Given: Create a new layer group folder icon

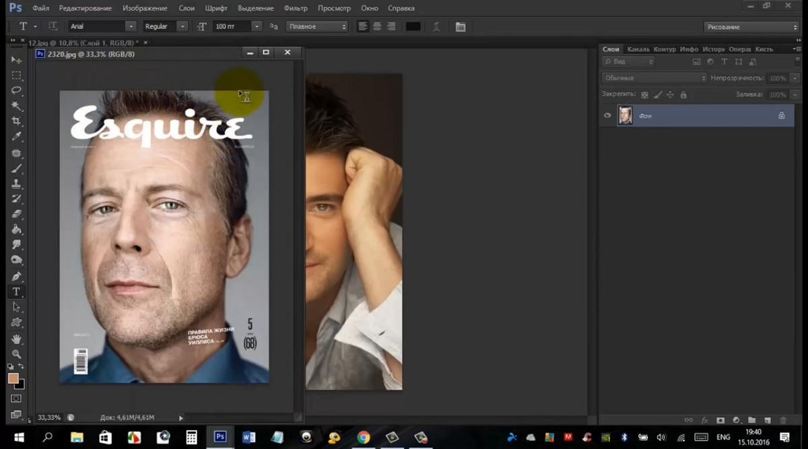Looking at the screenshot, I should coord(751,420).
